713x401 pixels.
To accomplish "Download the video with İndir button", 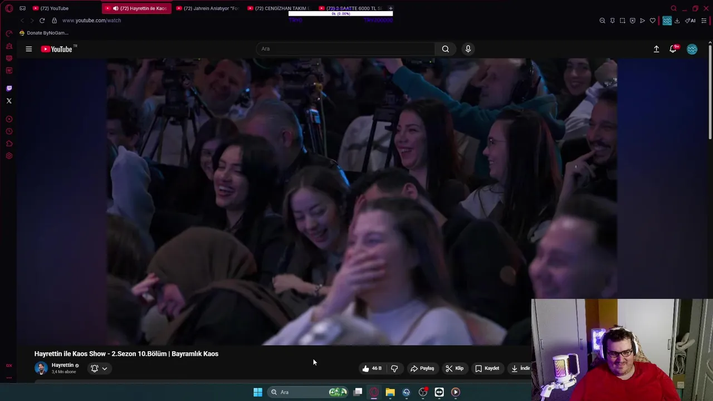I will 520,368.
